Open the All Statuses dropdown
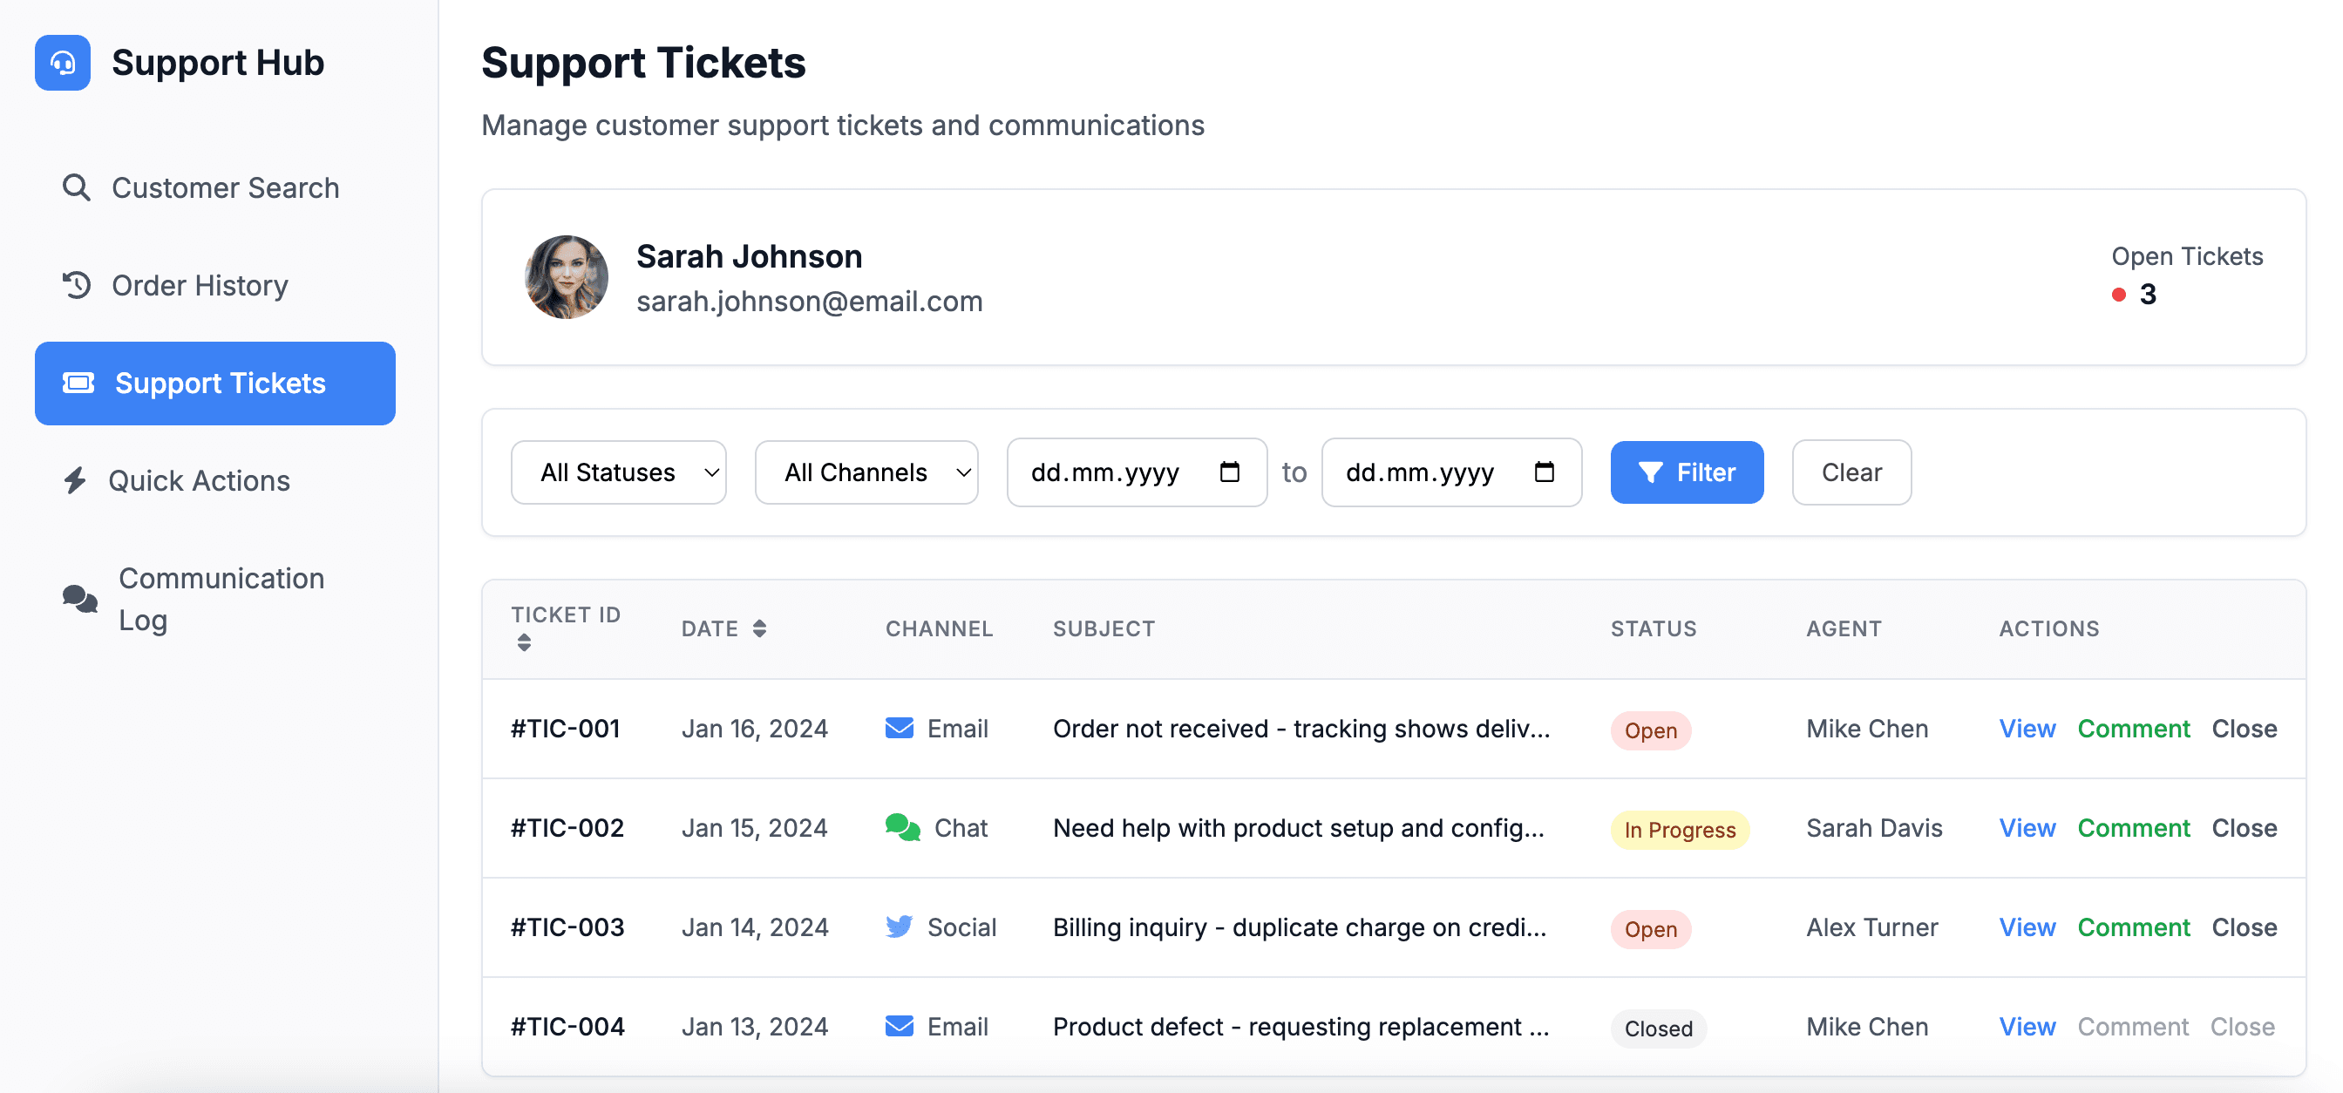 [x=619, y=472]
